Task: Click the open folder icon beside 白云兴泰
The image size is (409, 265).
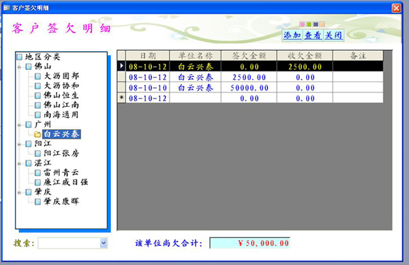Action: click(37, 134)
